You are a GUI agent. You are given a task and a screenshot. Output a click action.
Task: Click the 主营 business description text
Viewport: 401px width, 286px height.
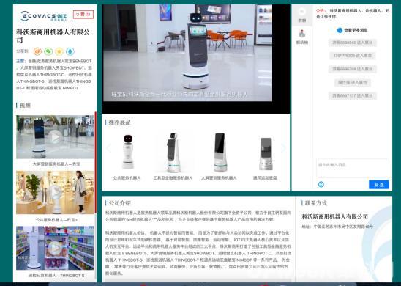click(x=54, y=75)
